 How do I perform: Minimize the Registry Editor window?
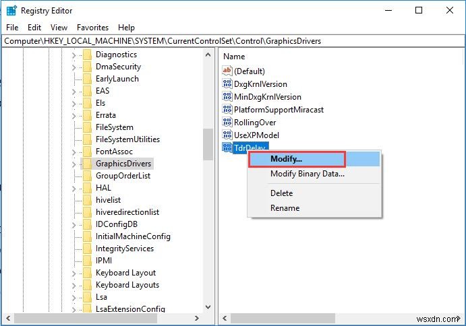pos(388,10)
